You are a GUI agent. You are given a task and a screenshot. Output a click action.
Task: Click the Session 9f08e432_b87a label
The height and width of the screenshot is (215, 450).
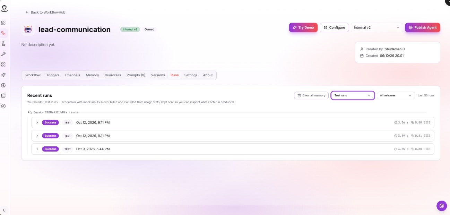(x=50, y=112)
